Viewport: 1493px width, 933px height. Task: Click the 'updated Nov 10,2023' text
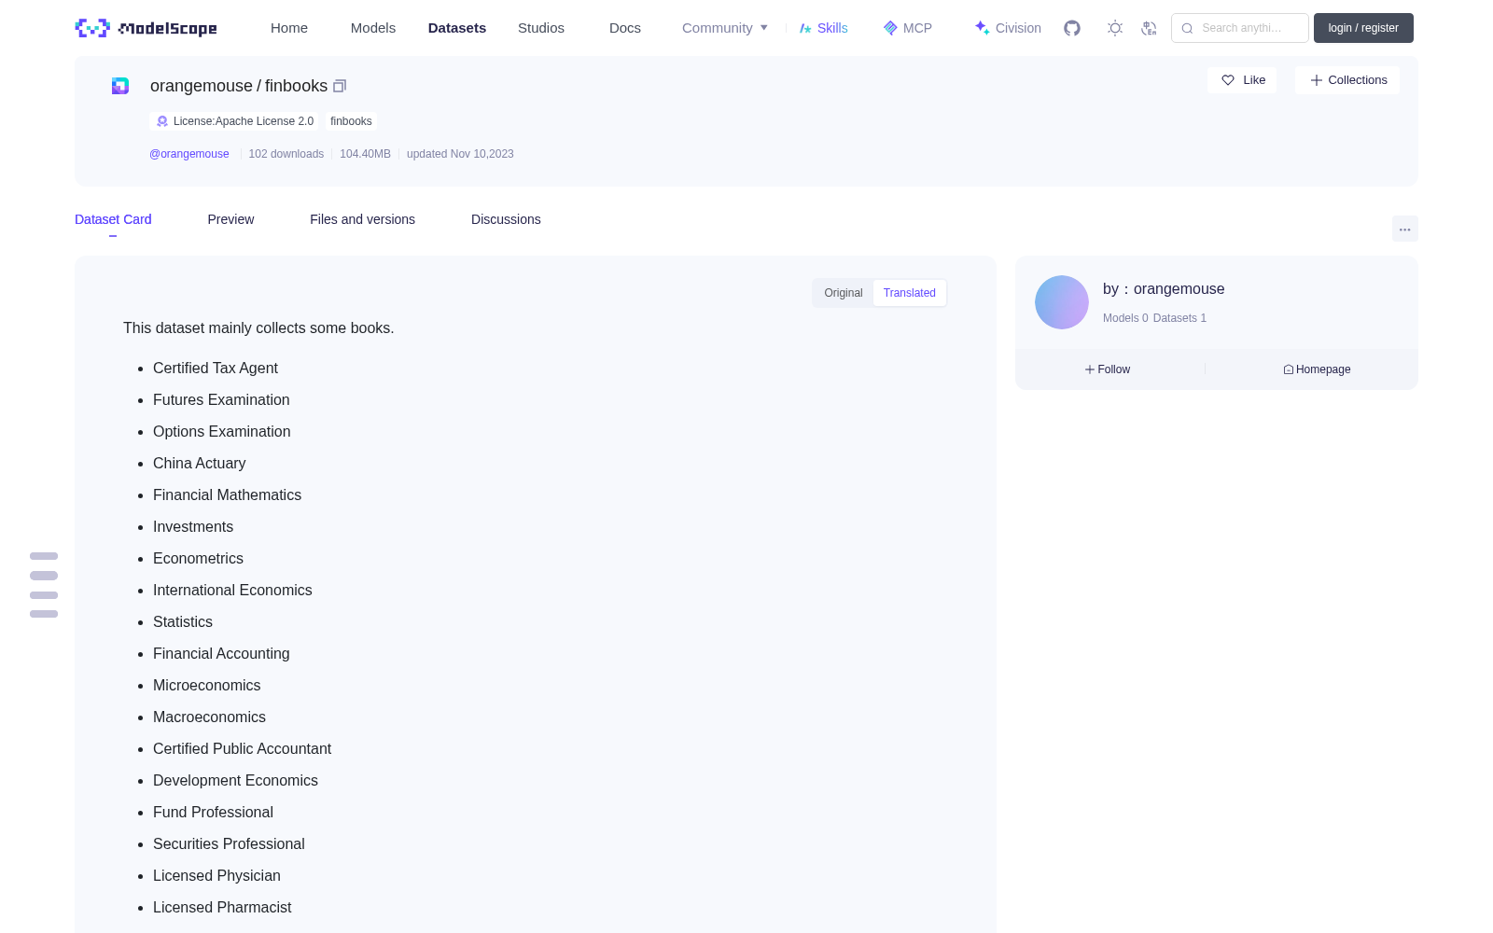point(460,154)
